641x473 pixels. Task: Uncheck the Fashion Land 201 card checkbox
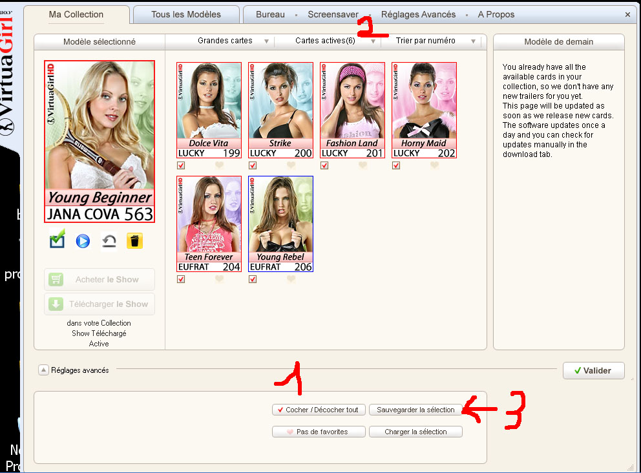coord(324,165)
